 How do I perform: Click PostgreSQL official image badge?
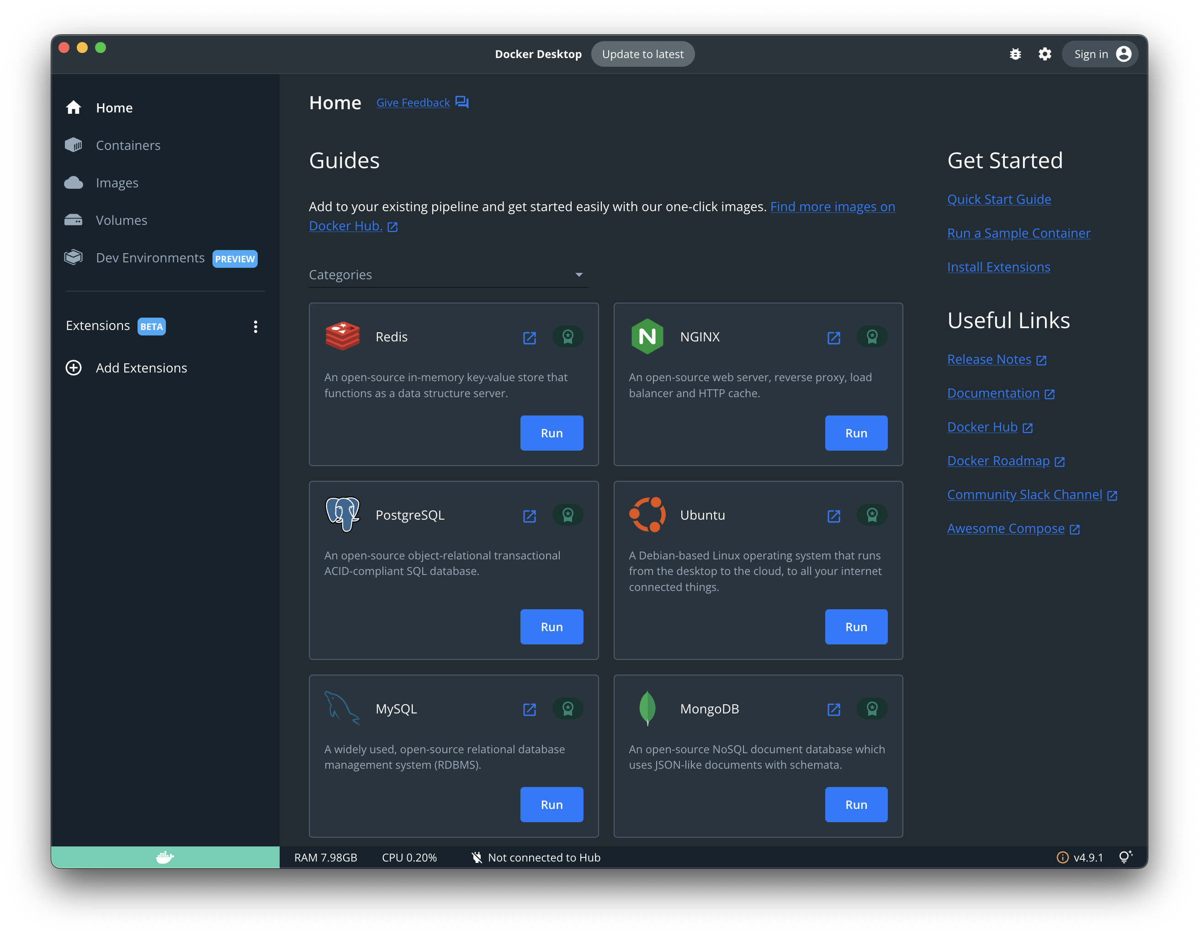568,515
